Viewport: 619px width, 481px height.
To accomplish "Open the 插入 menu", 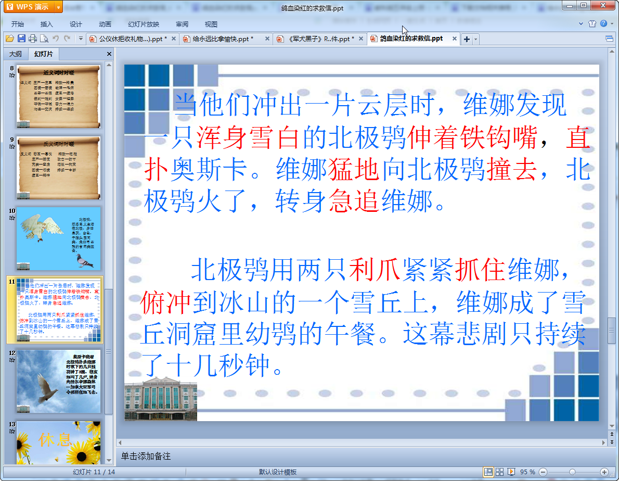I will (x=47, y=24).
